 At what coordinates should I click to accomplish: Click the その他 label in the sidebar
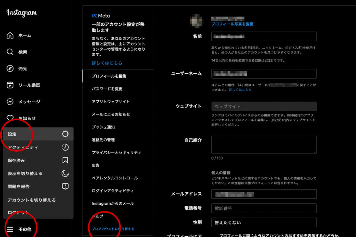pyautogui.click(x=25, y=229)
